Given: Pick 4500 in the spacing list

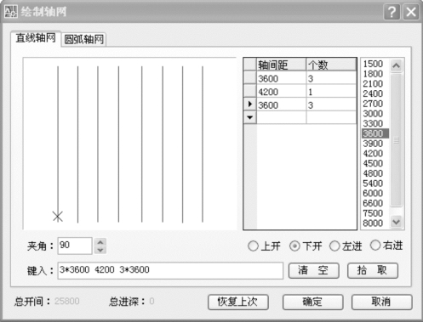Looking at the screenshot, I should click(373, 163).
